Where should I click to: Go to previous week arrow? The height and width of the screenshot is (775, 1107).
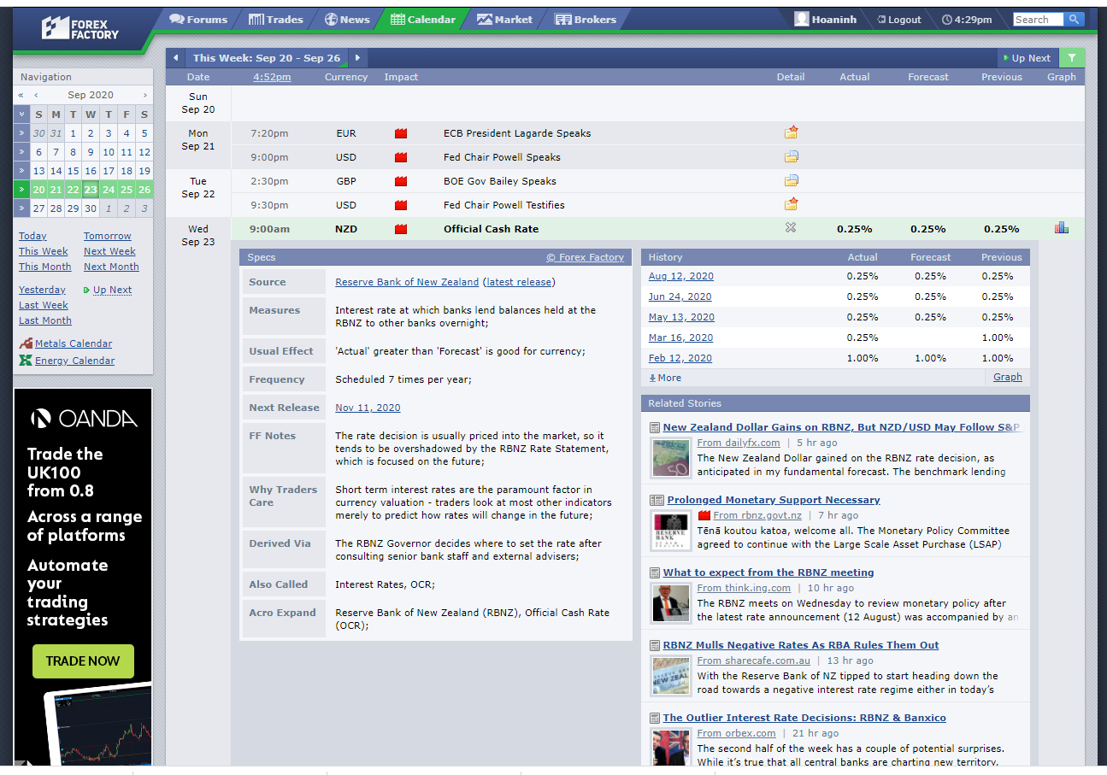175,58
